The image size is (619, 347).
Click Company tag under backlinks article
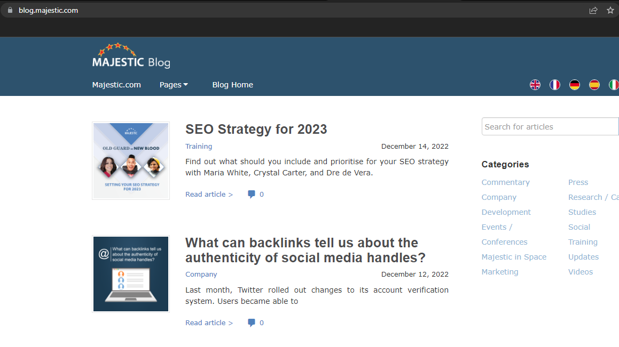click(201, 274)
